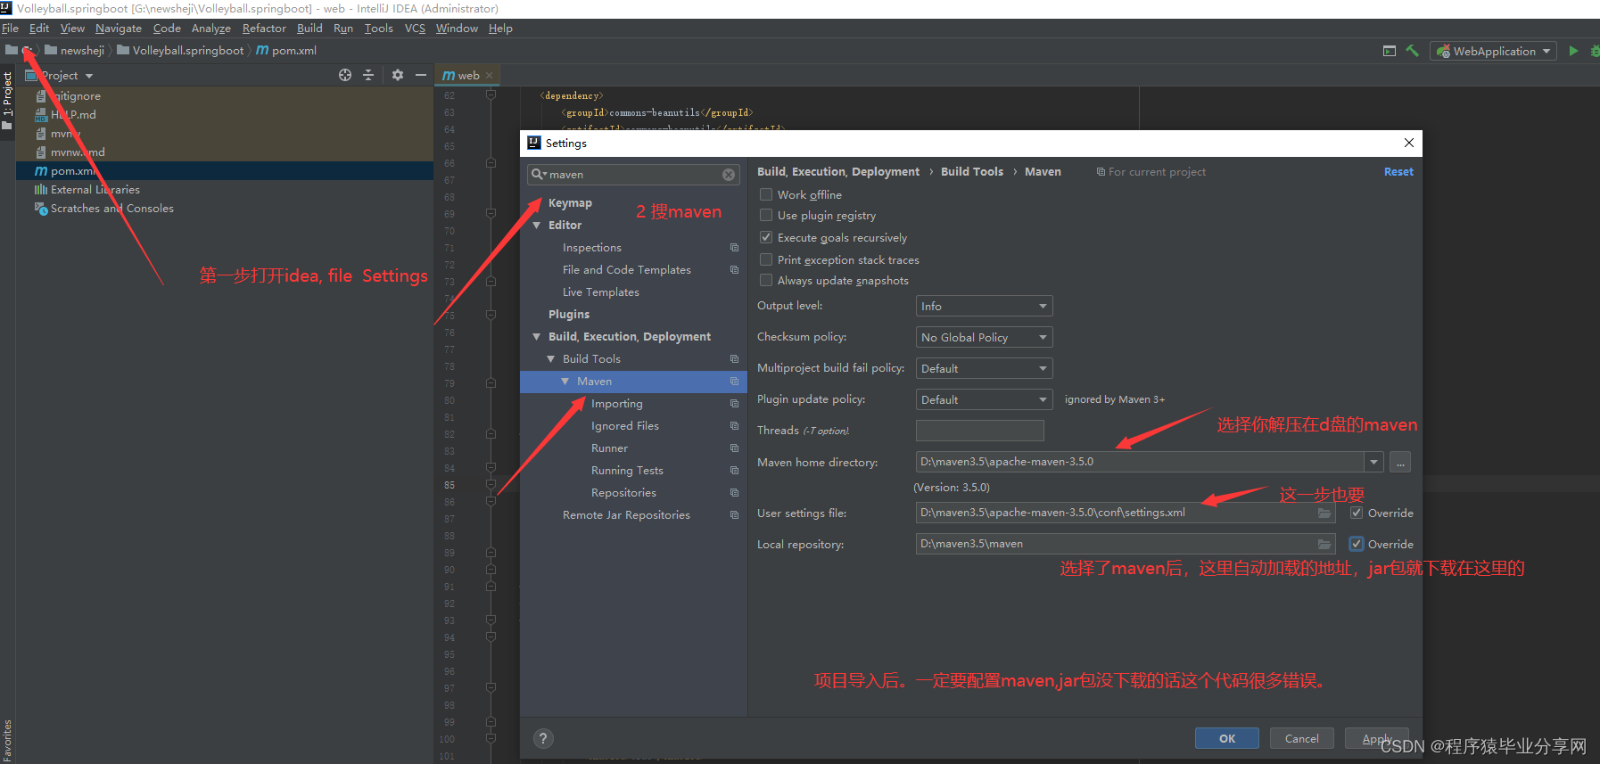Uncheck Execute goals recursively
This screenshot has width=1600, height=764.
766,237
